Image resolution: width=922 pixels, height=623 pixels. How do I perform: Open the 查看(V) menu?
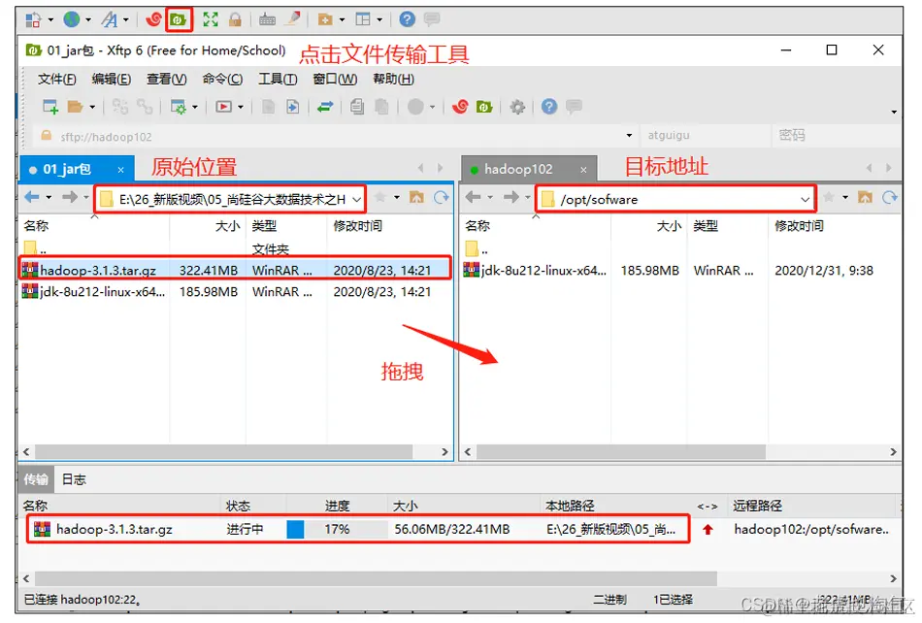166,79
